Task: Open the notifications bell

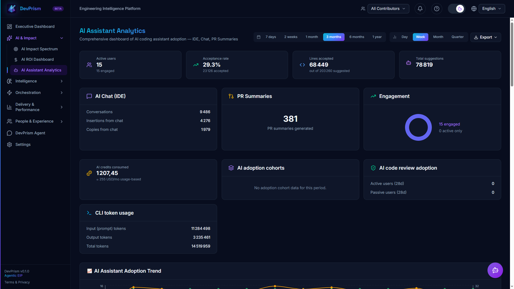Action: click(x=420, y=9)
